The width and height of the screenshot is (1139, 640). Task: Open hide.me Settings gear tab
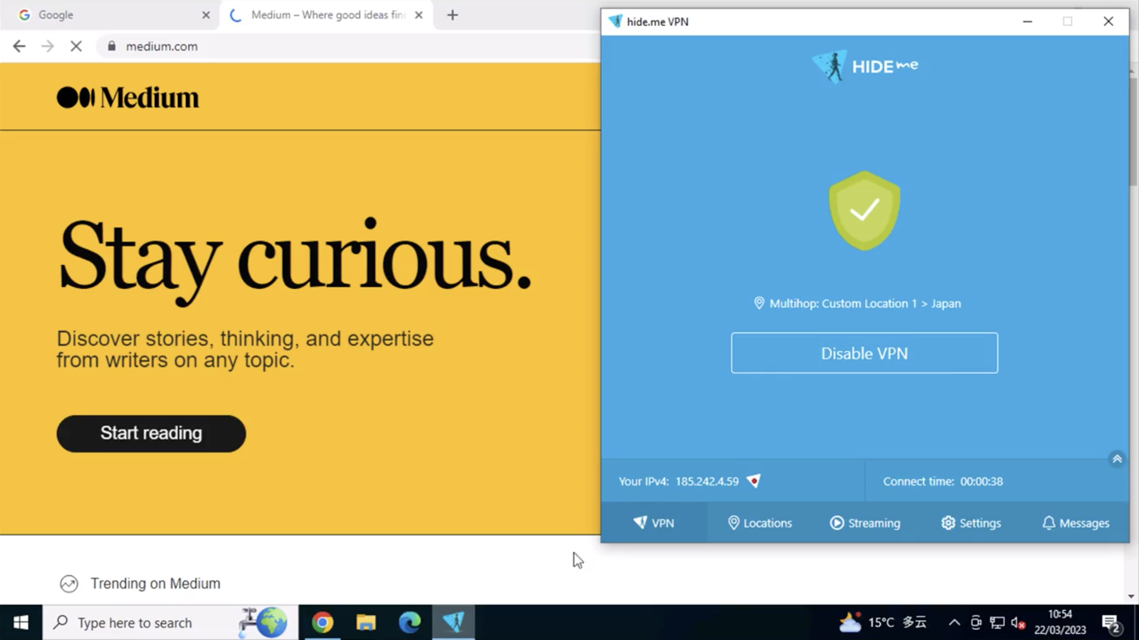click(971, 523)
